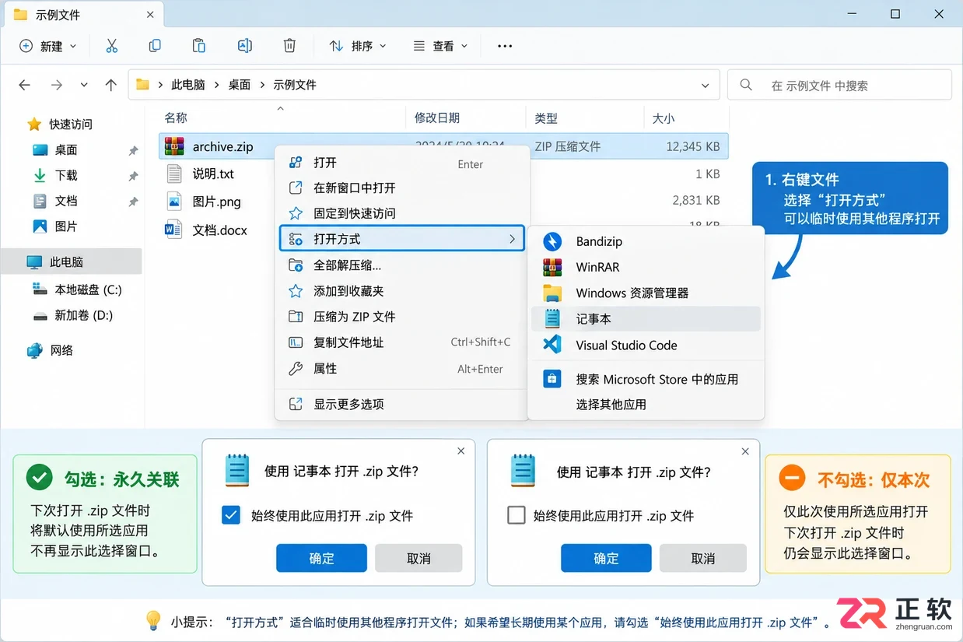
Task: Choose 显示更多选项 menu entry
Action: (x=402, y=404)
